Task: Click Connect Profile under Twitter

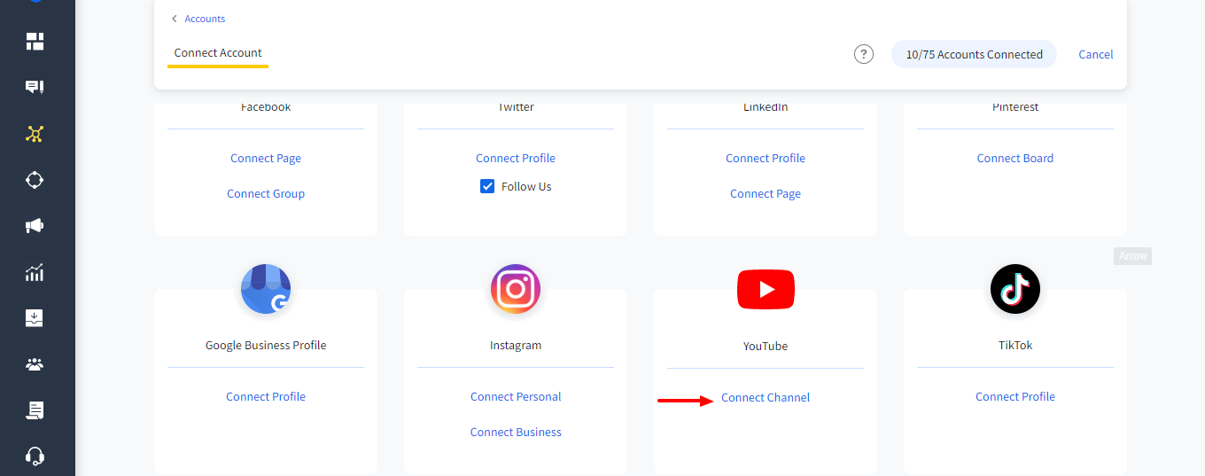Action: 516,158
